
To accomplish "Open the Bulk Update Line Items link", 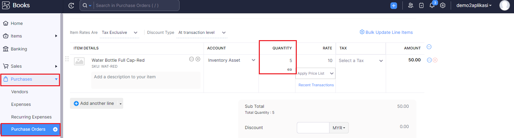I will tap(386, 32).
